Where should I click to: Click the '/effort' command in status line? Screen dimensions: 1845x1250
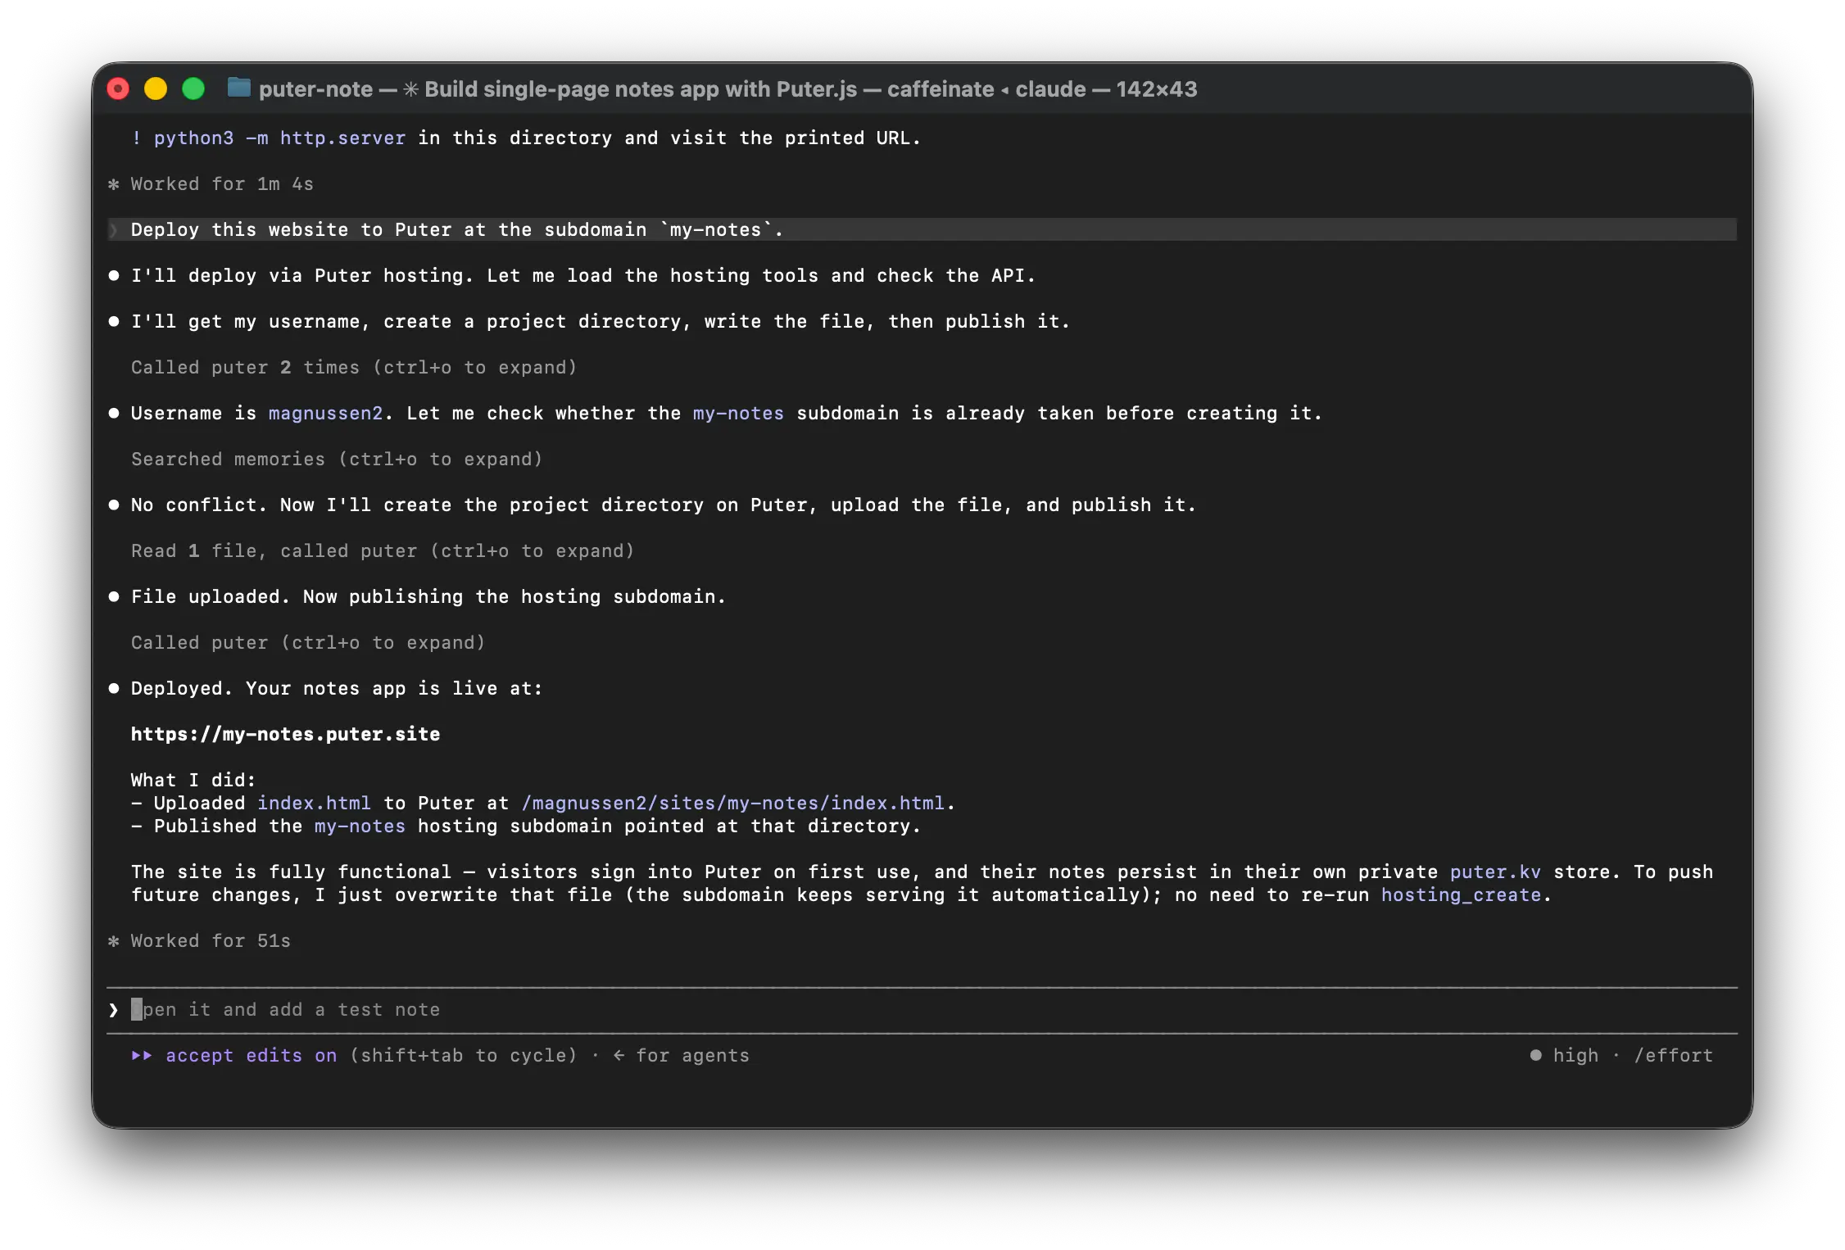(1674, 1056)
